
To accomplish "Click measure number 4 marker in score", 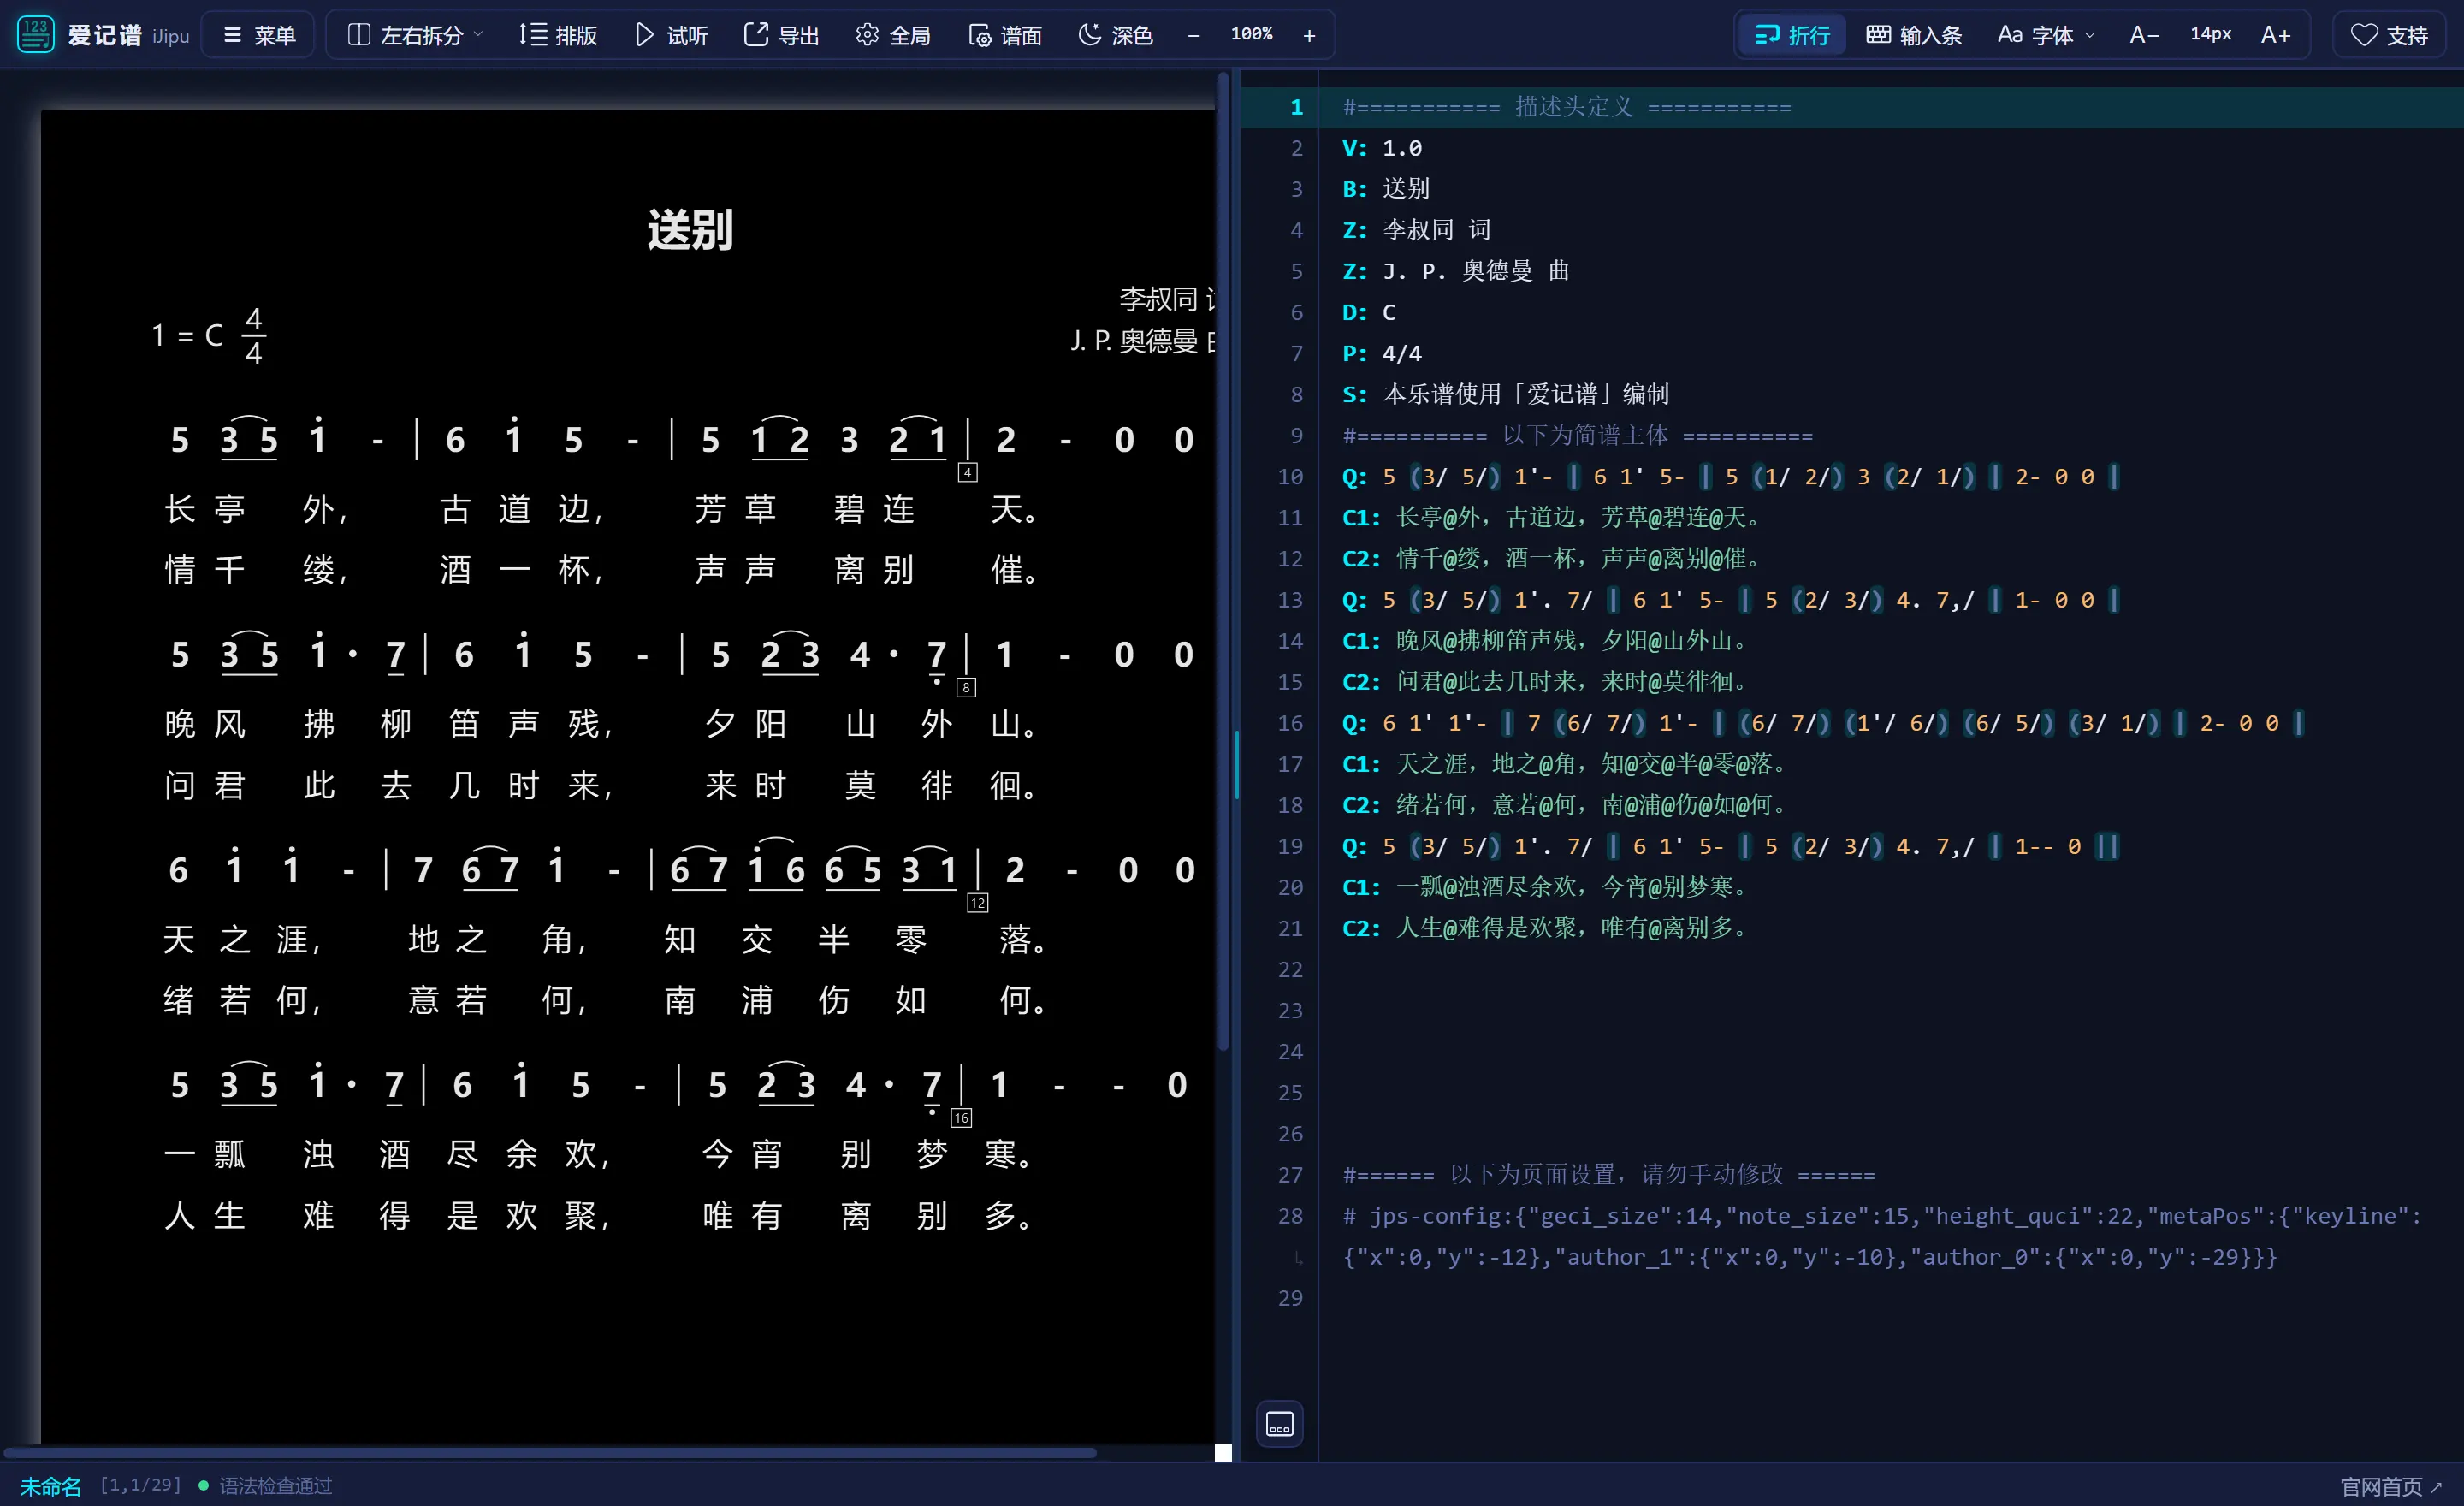I will [967, 473].
